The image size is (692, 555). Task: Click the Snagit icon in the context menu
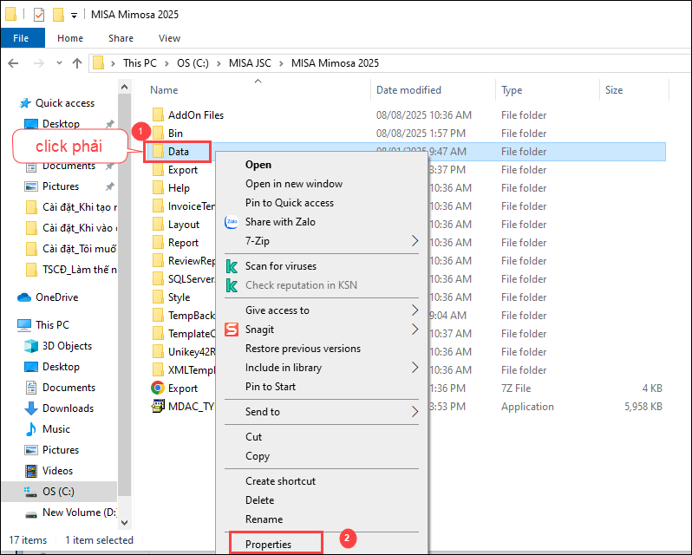pyautogui.click(x=232, y=330)
